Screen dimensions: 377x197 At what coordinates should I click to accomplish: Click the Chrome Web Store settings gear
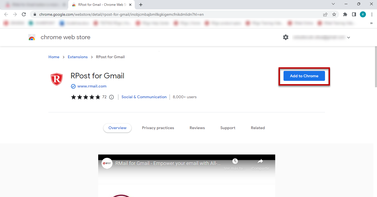(x=286, y=37)
